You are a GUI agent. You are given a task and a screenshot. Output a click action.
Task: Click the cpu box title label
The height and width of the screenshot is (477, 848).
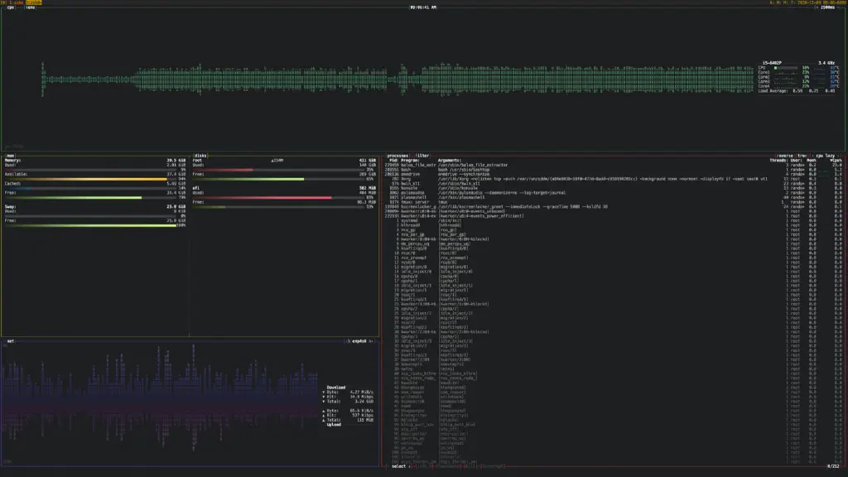(10, 7)
